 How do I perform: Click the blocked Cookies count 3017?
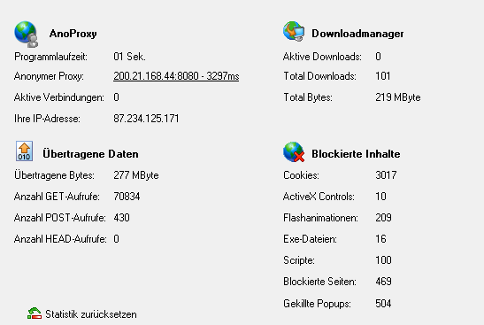click(386, 175)
